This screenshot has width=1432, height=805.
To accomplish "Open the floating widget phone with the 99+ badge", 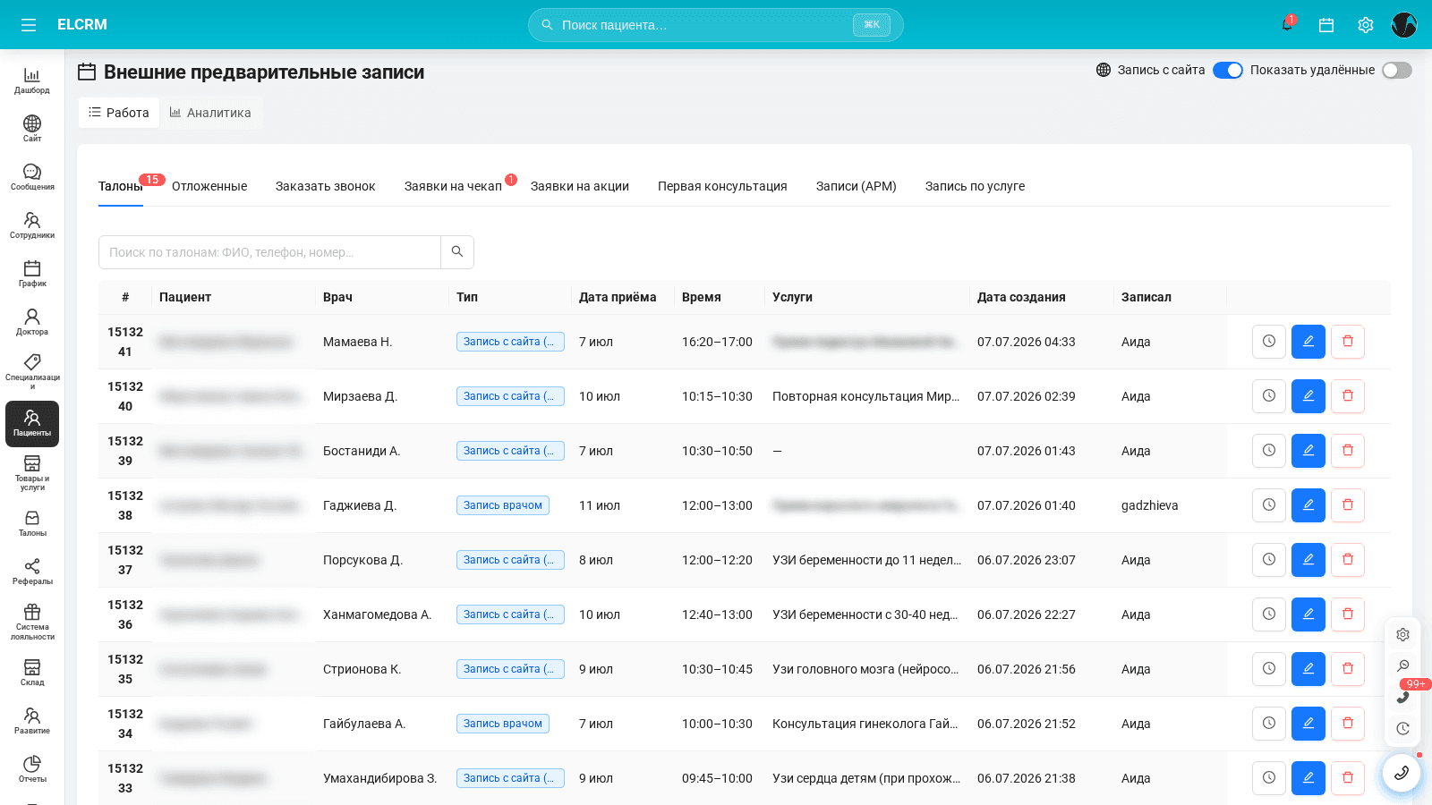I will 1402,697.
